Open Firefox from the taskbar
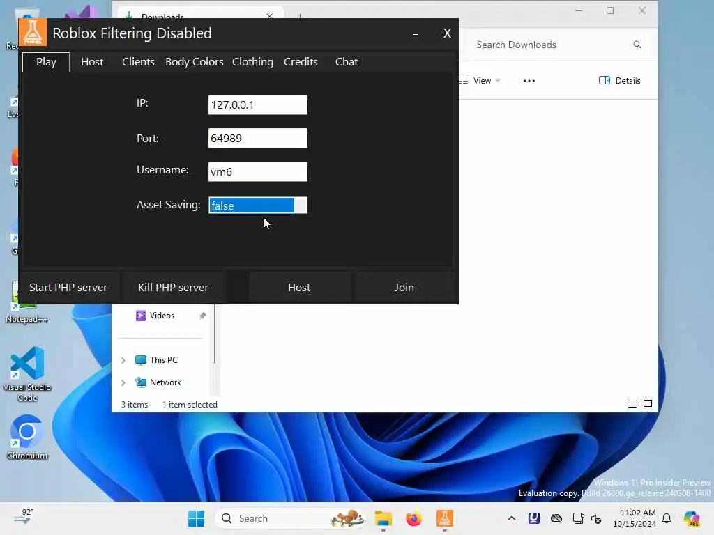Screen dimensions: 714x535 point(414,518)
